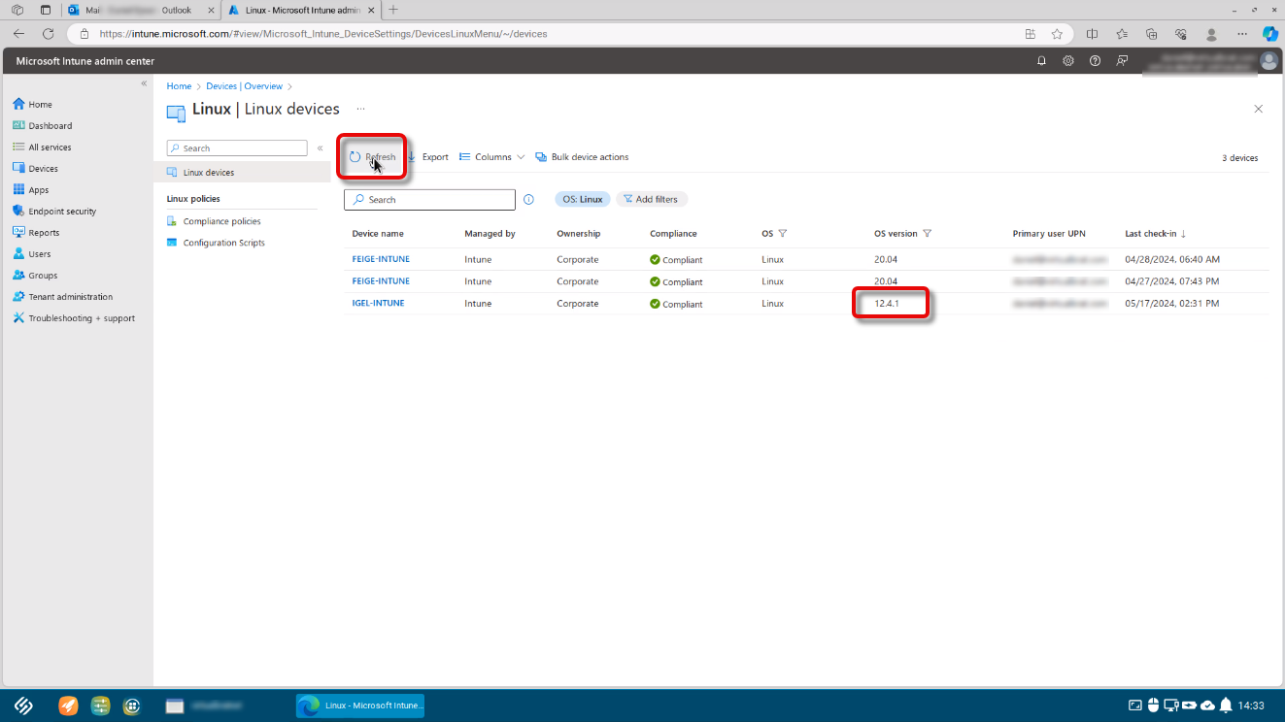Open the help question mark icon
1285x722 pixels.
click(1095, 60)
